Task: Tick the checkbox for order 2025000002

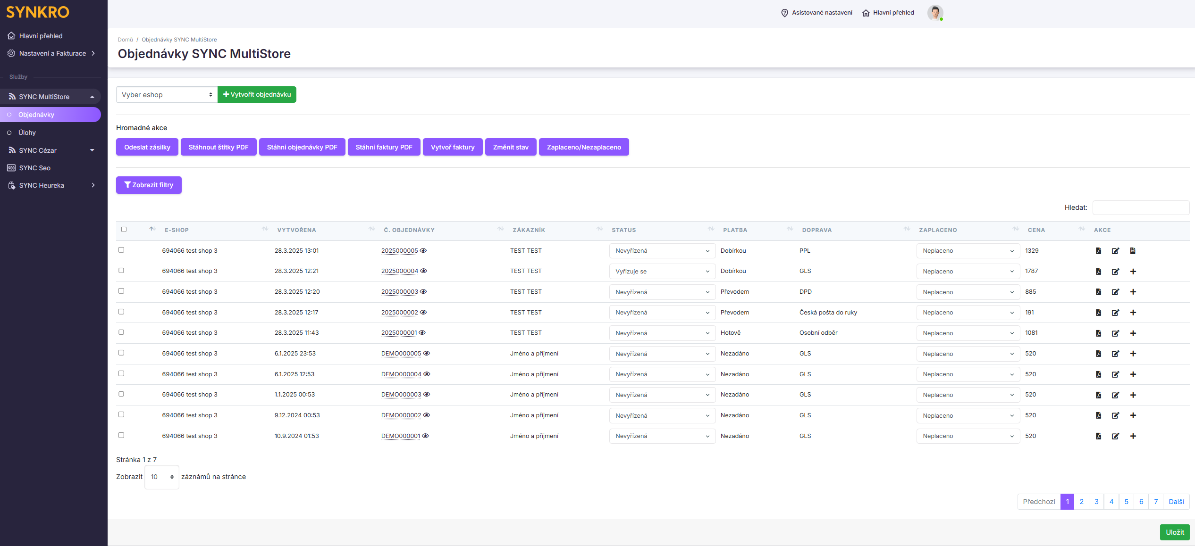Action: click(121, 312)
